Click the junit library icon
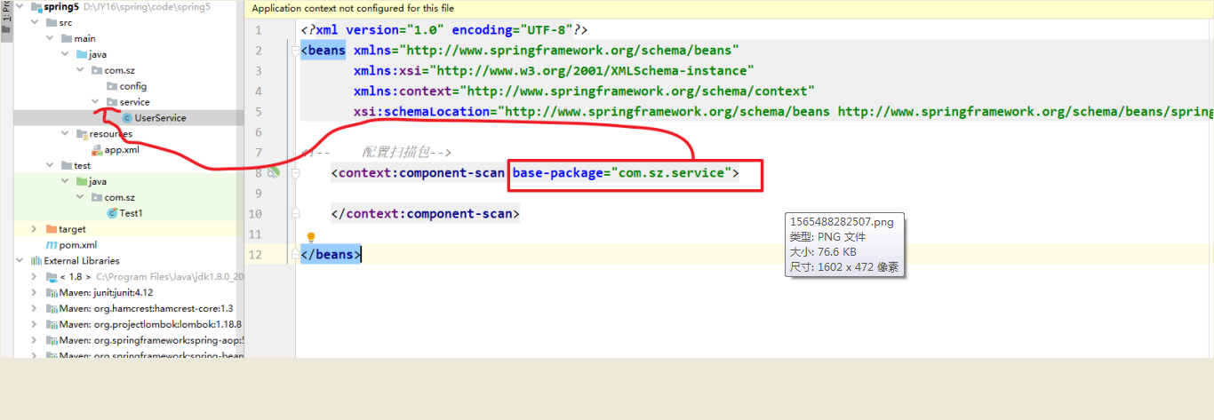Viewport: 1214px width, 420px height. click(52, 293)
